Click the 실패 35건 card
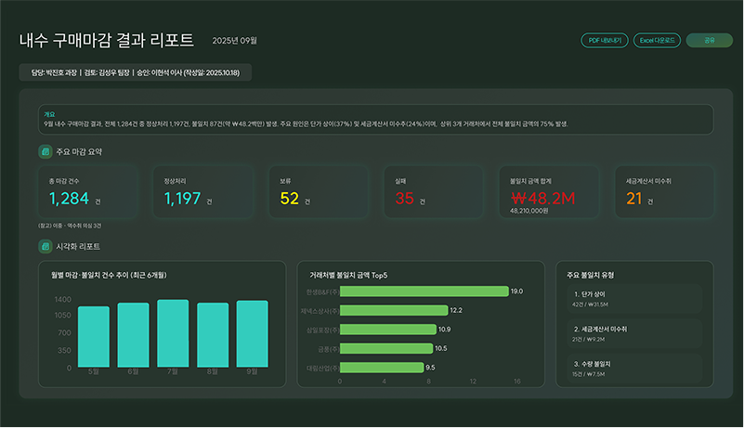 click(433, 191)
